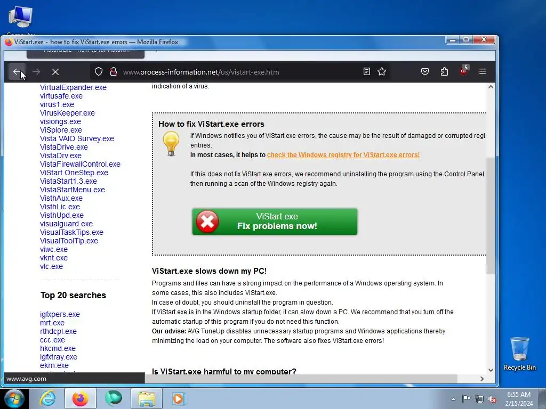The image size is (546, 409).
Task: Open VisthLic.exe link
Action: (60, 207)
